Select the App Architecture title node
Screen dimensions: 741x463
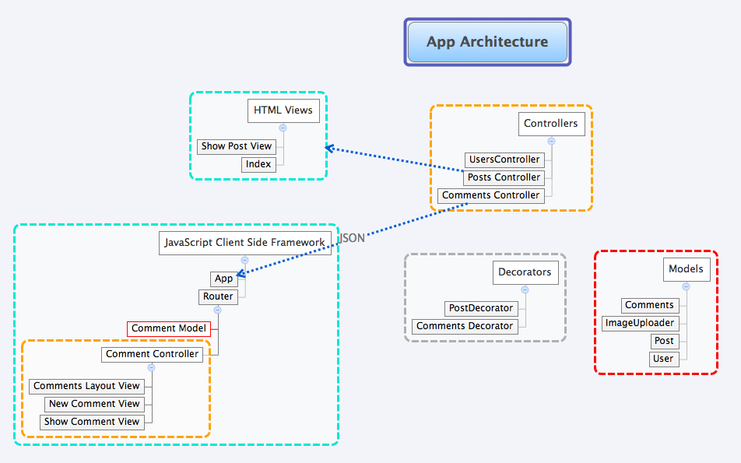pos(487,42)
